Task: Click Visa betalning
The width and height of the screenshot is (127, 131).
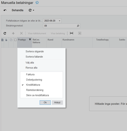Action: click(x=58, y=33)
